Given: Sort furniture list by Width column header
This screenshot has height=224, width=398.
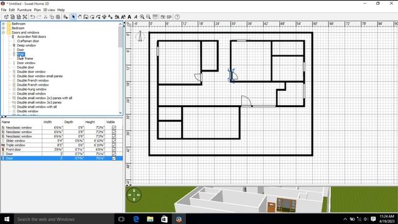Looking at the screenshot, I should 52,122.
